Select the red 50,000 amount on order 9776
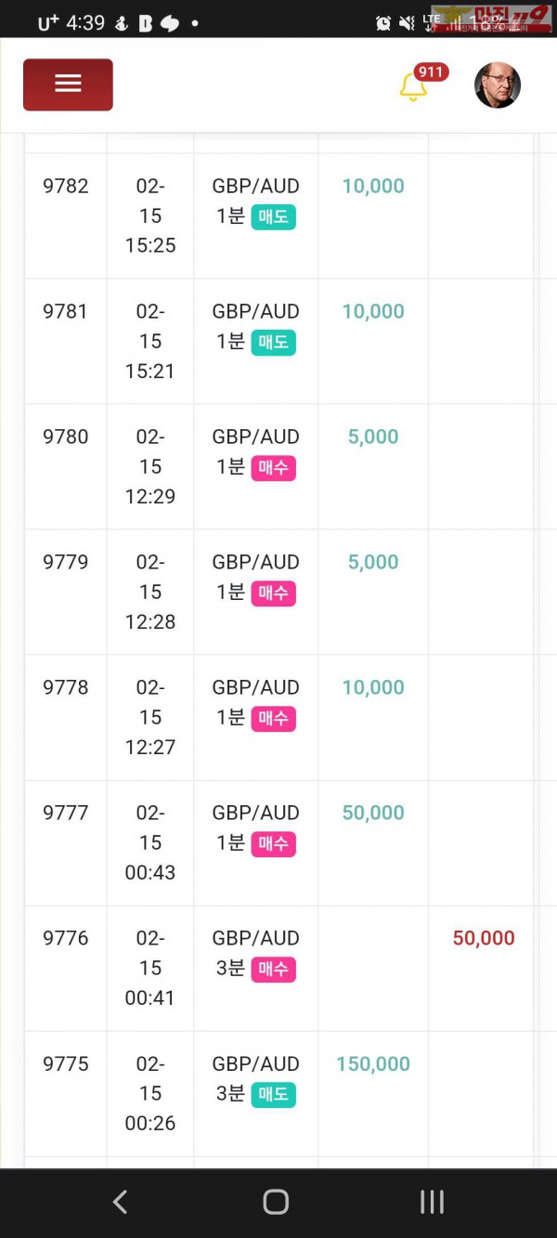Image resolution: width=557 pixels, height=1238 pixels. [484, 939]
